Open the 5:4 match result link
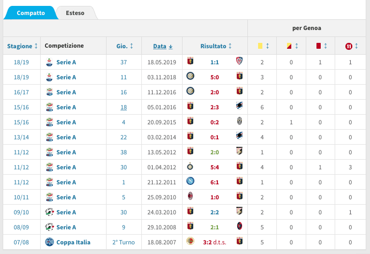 (215, 167)
